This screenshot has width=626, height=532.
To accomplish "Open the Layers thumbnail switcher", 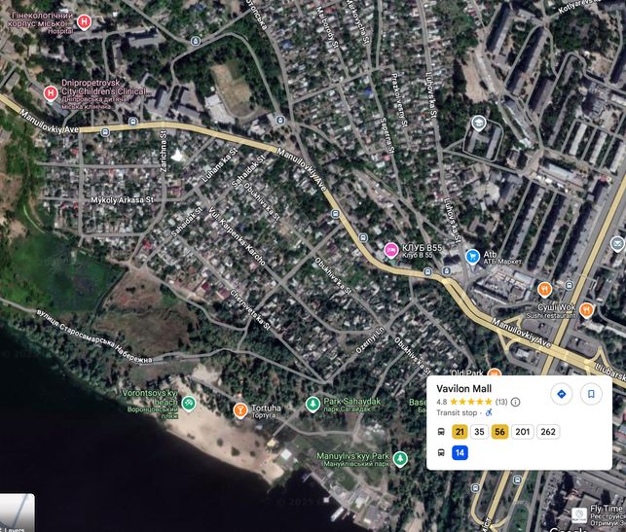I will pyautogui.click(x=18, y=513).
